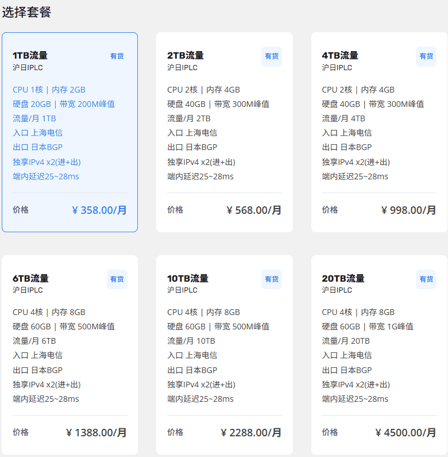Pick the 20TB流量 package card
This screenshot has height=457, width=448.
379,355
